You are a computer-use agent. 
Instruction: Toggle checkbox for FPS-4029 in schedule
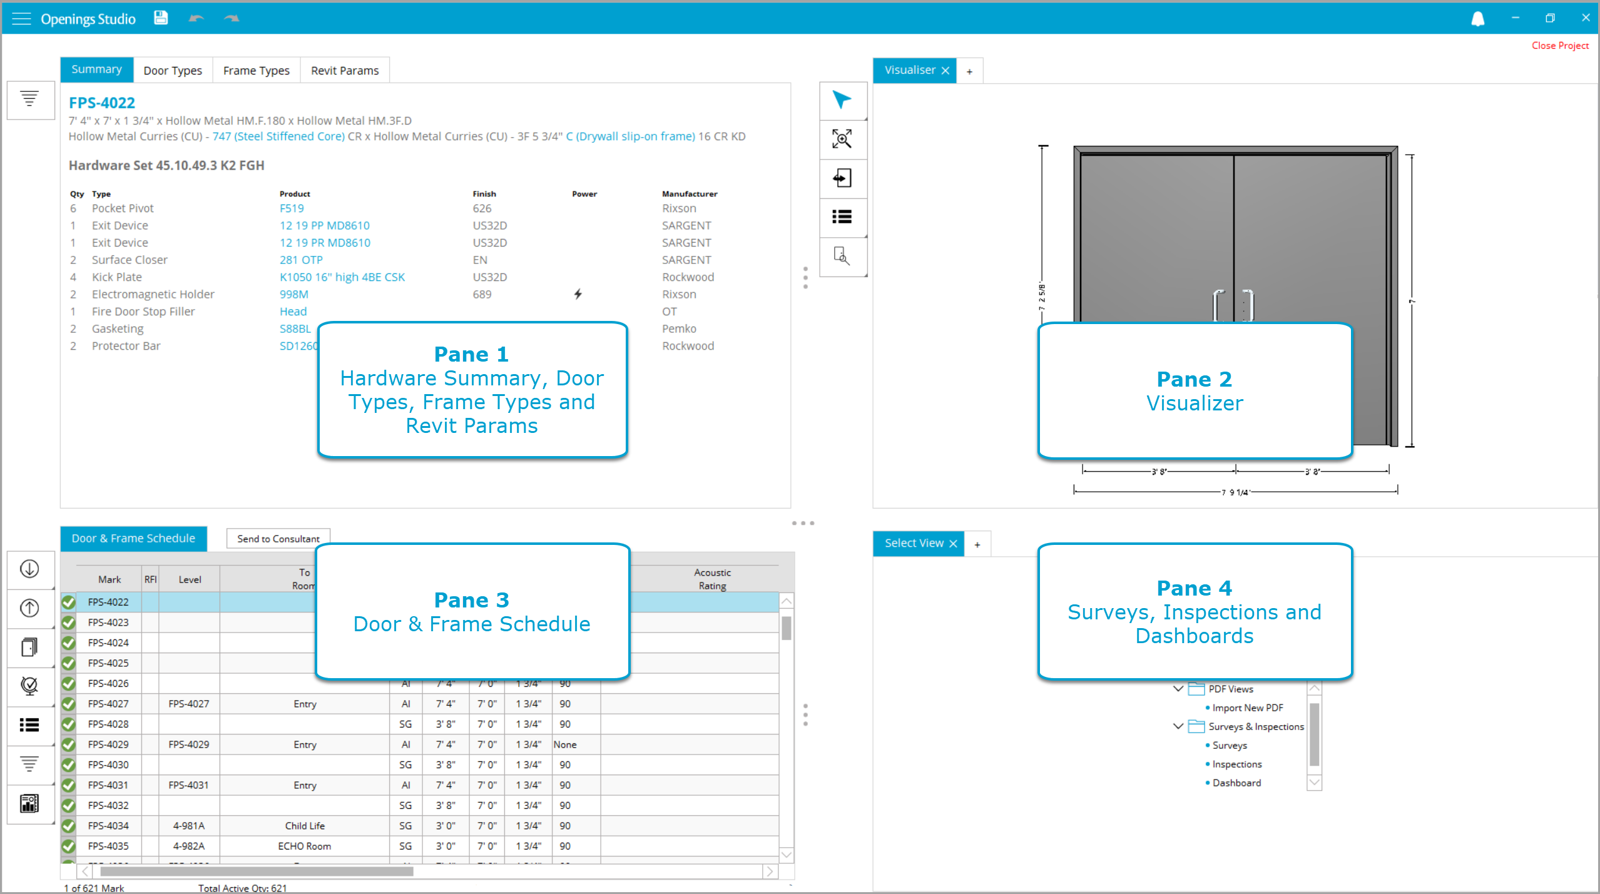click(x=70, y=744)
